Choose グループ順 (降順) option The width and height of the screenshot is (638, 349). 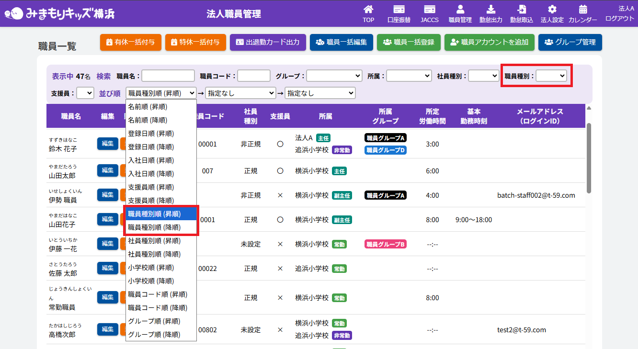pos(161,335)
